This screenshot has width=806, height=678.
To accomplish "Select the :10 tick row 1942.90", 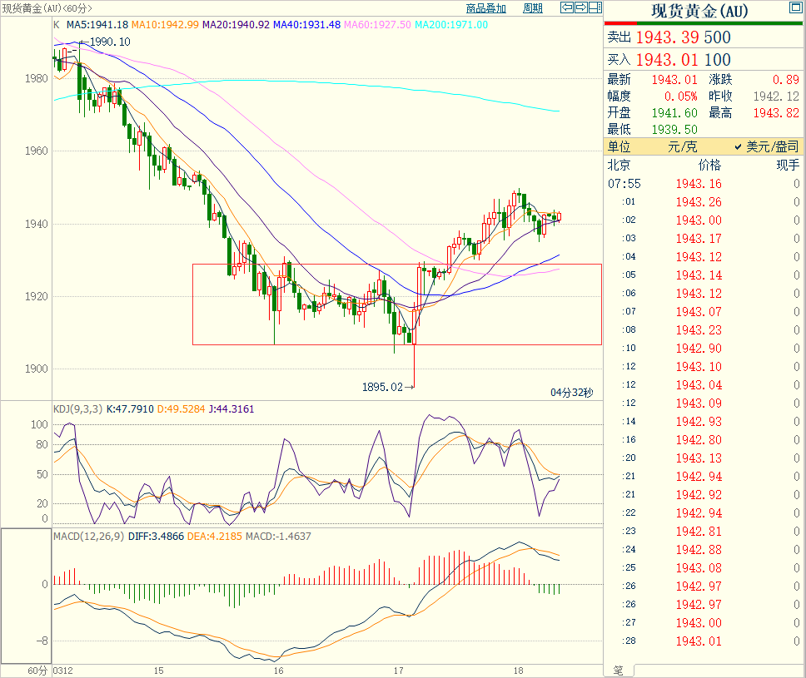I will [x=704, y=349].
